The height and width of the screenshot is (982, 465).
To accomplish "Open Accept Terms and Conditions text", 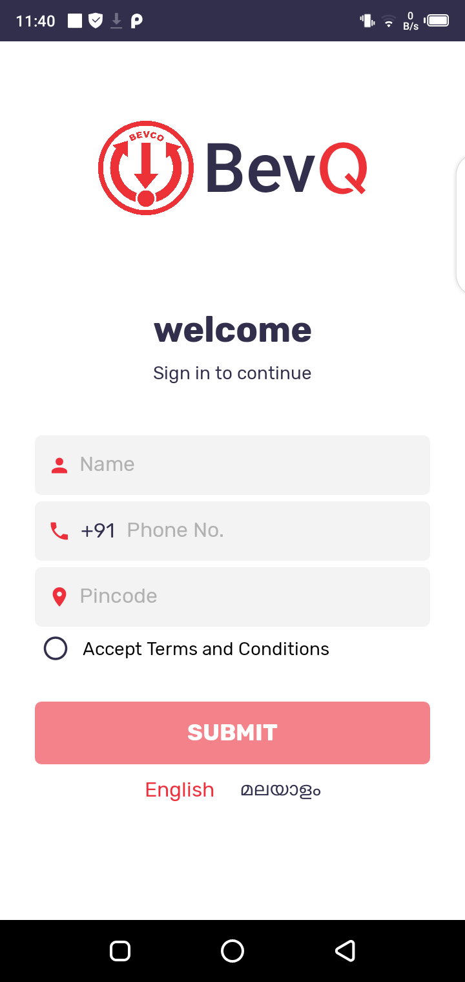I will click(206, 649).
